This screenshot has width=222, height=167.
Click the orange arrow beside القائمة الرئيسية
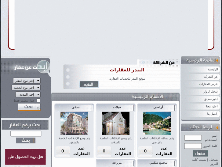[217, 60]
